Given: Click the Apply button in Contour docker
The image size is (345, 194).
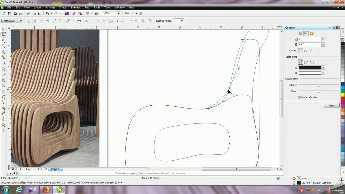Looking at the screenshot, I should pyautogui.click(x=331, y=105).
